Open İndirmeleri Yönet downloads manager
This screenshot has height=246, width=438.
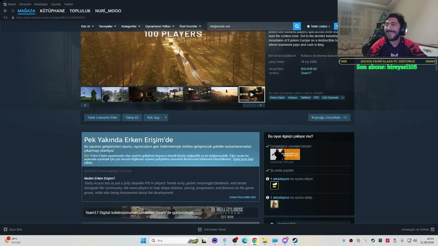click(212, 230)
